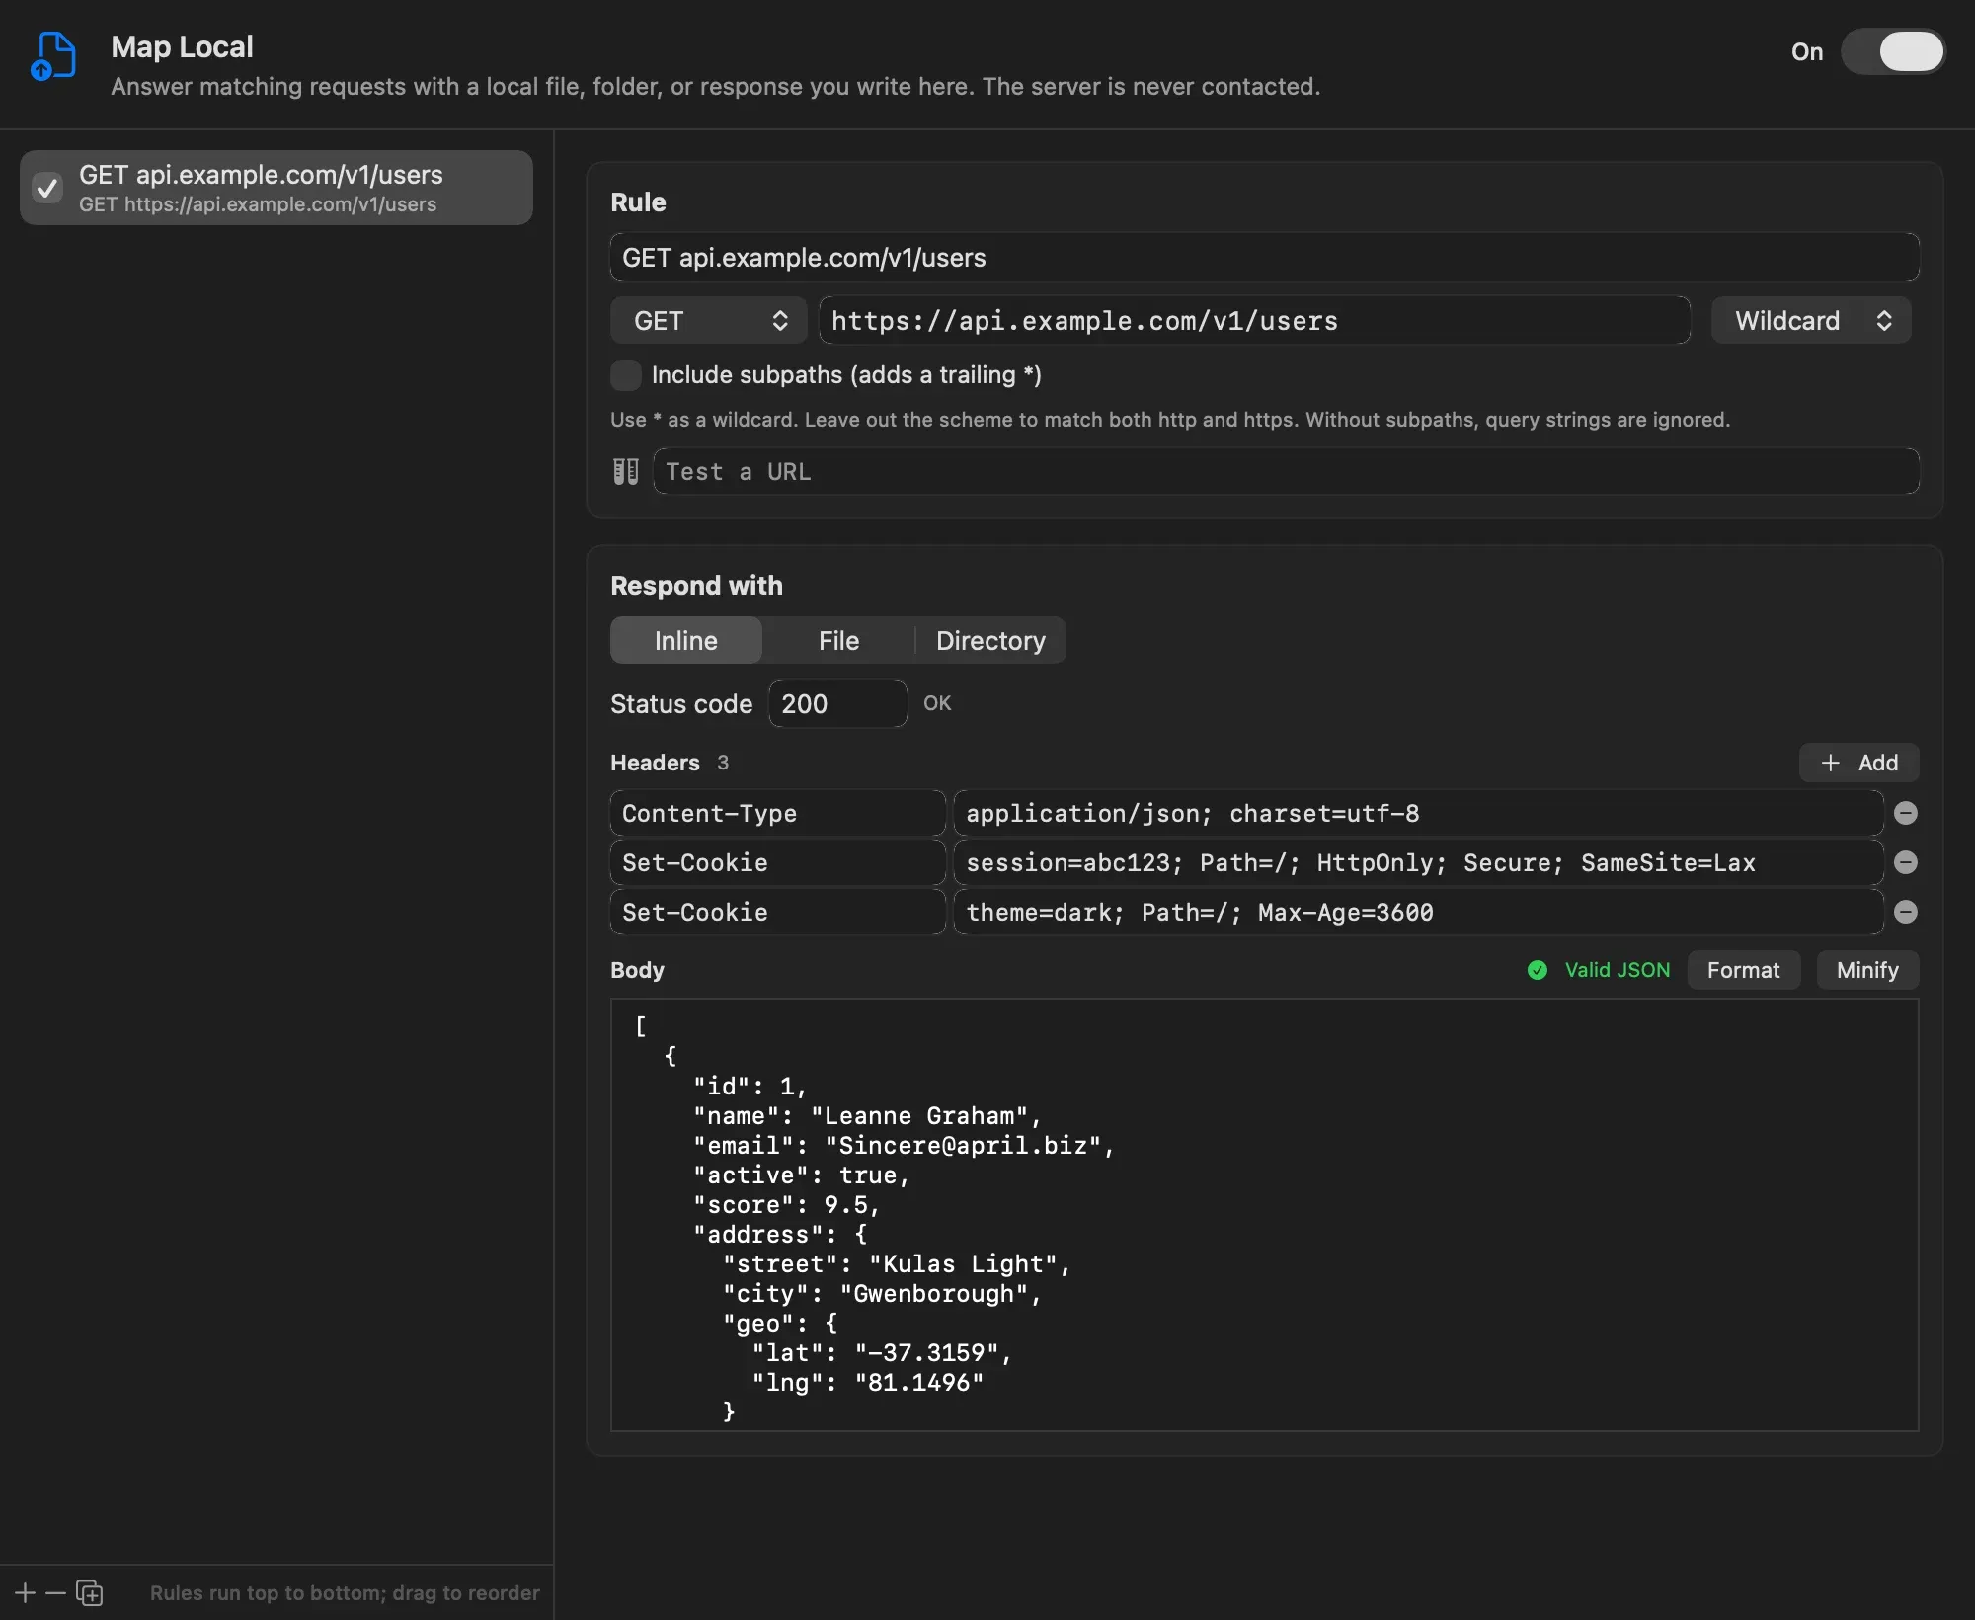The height and width of the screenshot is (1620, 1975).
Task: Click the session=abc123 cookie value field
Action: (x=1418, y=862)
